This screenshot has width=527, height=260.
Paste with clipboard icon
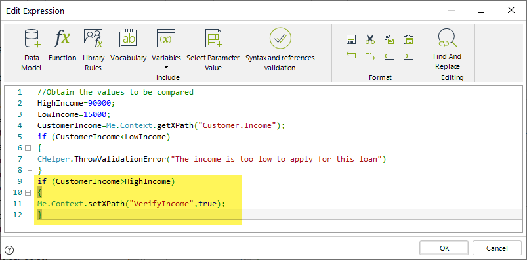click(408, 39)
